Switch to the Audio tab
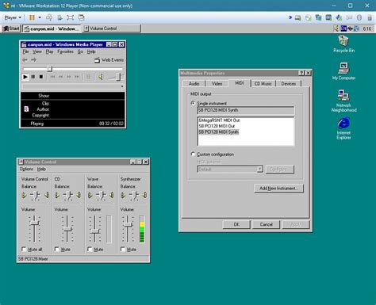The image size is (376, 305). coord(194,84)
